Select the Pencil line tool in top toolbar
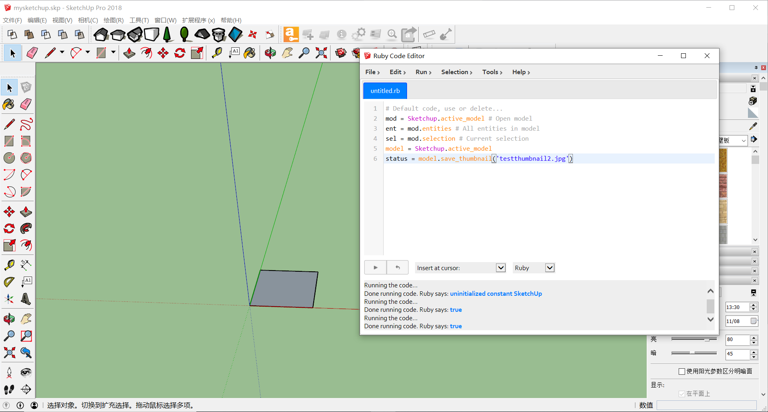 click(x=50, y=53)
